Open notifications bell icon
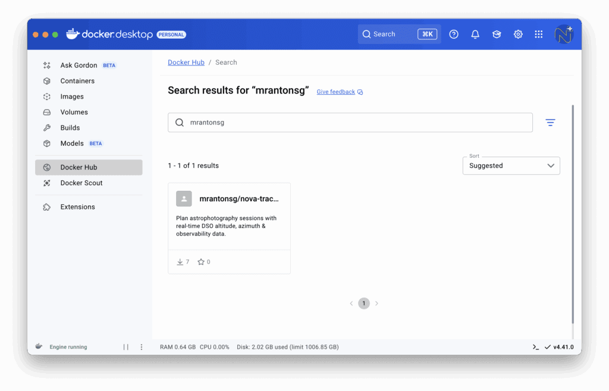 [x=475, y=34]
